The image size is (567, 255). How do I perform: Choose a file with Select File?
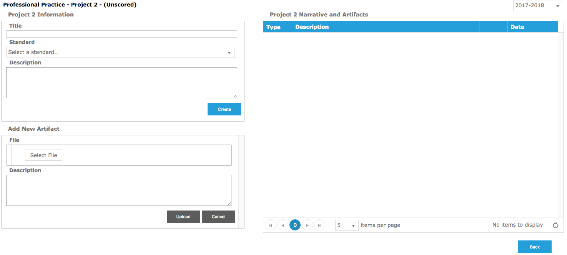click(43, 155)
